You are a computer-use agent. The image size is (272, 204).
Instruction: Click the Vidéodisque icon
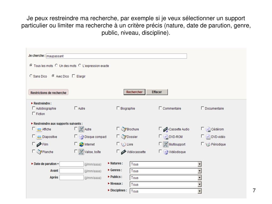[x=166, y=152]
